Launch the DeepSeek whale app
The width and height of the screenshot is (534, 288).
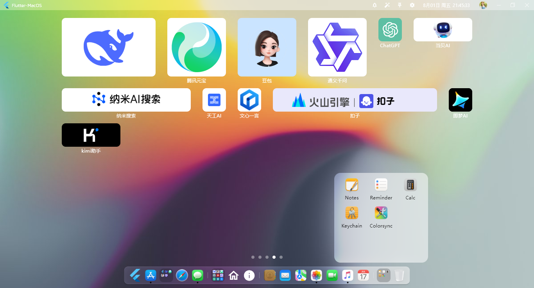[x=108, y=47]
